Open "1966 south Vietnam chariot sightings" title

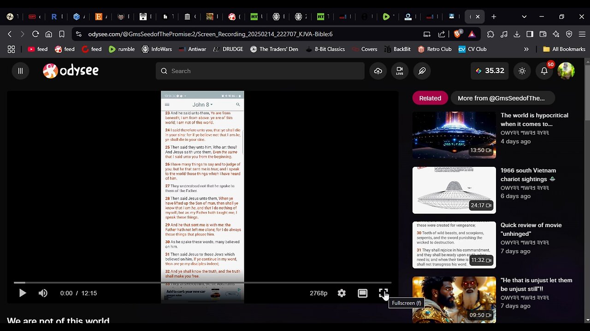pos(528,175)
